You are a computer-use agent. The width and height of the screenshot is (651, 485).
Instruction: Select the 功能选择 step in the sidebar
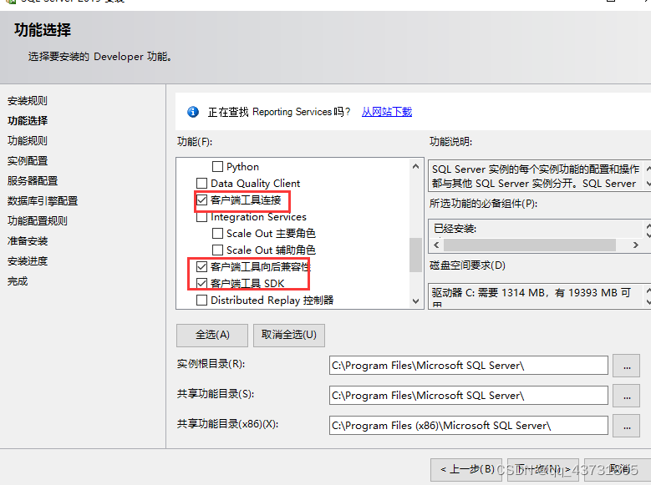pyautogui.click(x=28, y=121)
